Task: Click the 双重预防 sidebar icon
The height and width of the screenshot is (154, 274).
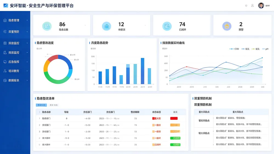Action: tap(5, 32)
